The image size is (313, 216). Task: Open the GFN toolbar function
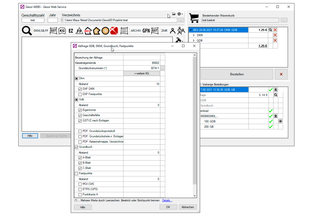pos(146,30)
